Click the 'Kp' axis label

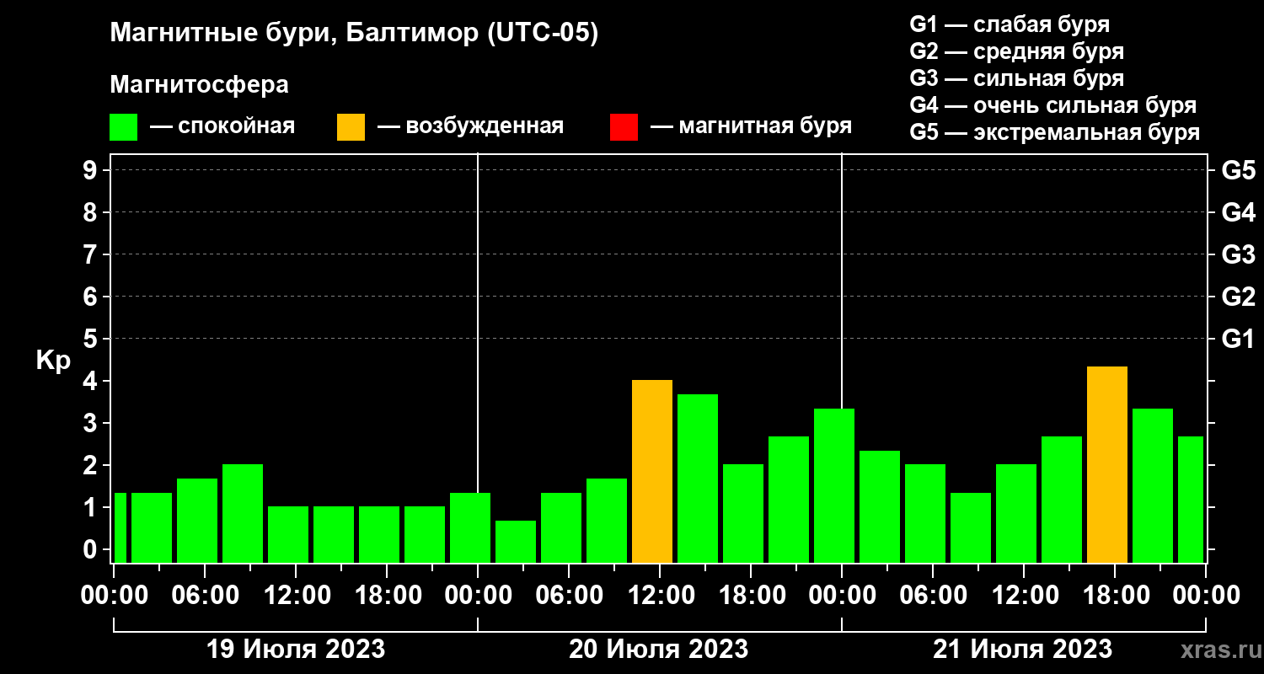tap(53, 360)
